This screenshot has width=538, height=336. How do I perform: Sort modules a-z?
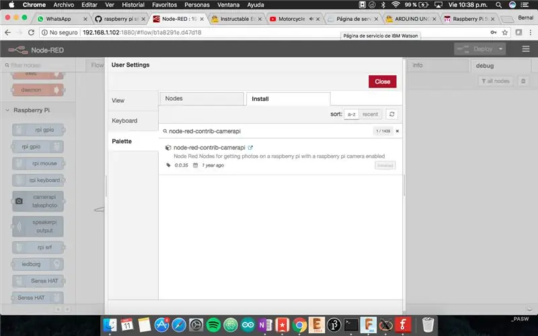[351, 114]
